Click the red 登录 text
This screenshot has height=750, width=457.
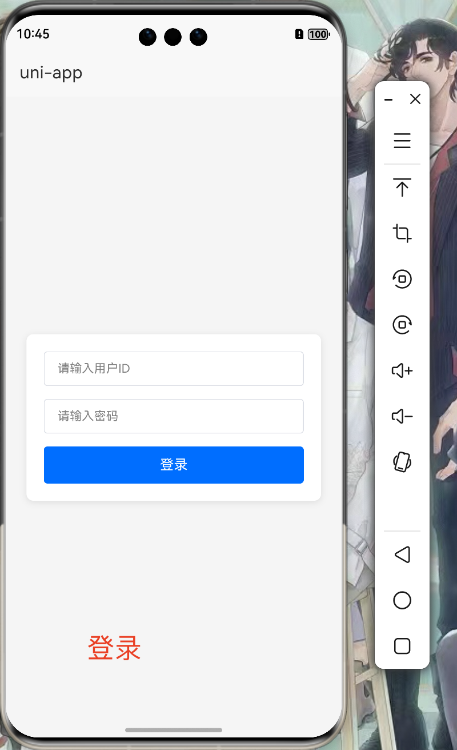[114, 648]
